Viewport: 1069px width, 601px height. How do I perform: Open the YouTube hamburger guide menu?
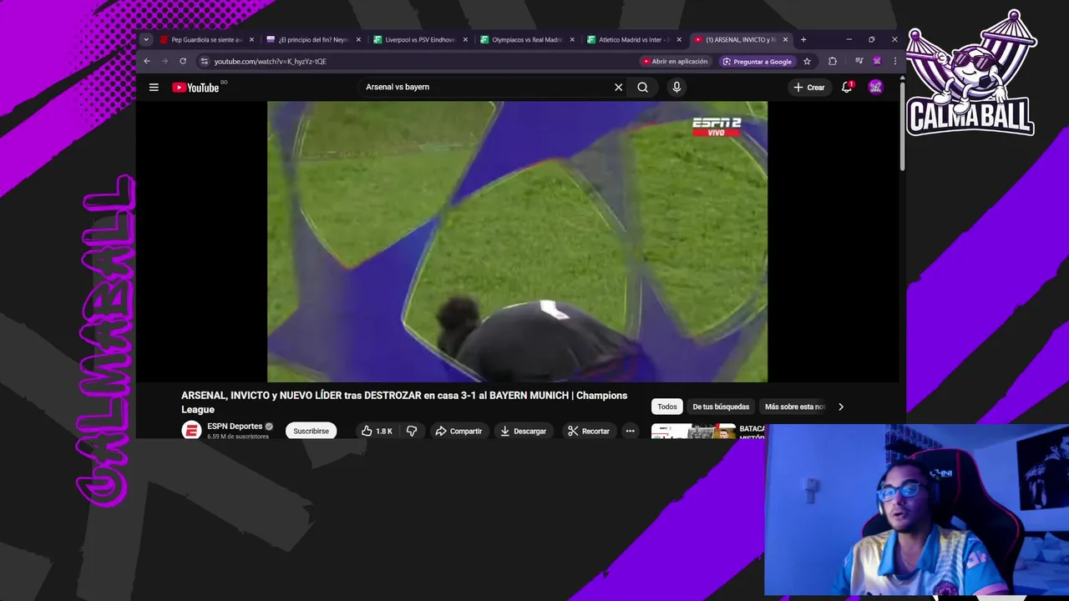point(154,87)
